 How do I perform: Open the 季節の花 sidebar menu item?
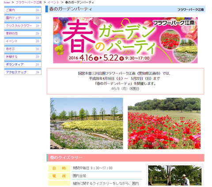tap(23, 33)
